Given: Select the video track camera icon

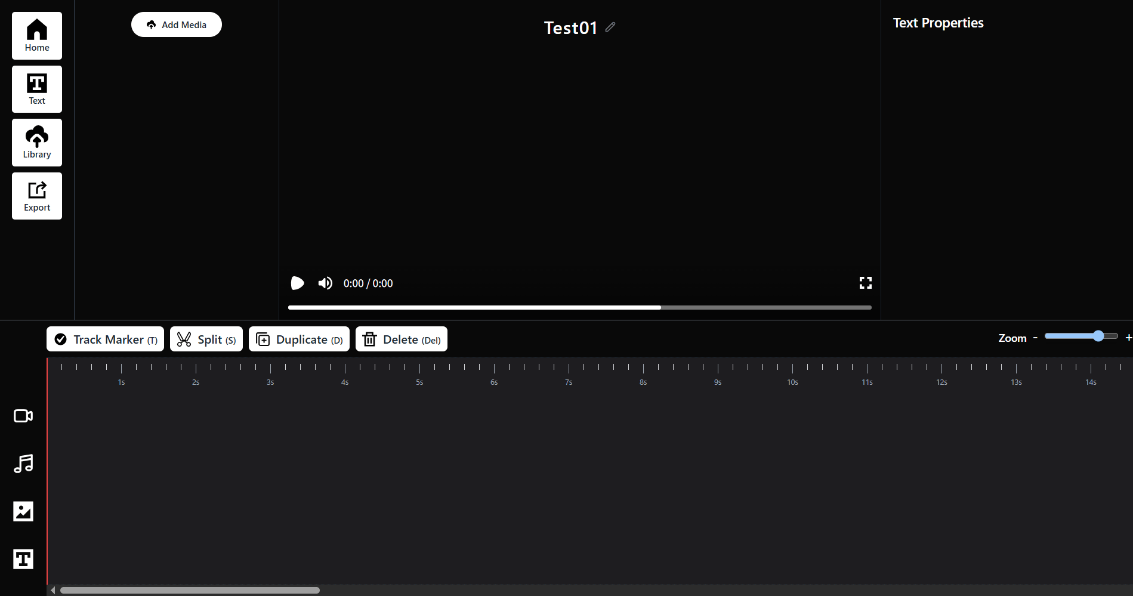Looking at the screenshot, I should point(23,416).
